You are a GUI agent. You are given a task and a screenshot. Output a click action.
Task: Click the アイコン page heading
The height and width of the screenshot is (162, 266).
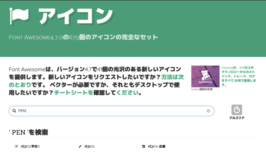click(x=76, y=16)
